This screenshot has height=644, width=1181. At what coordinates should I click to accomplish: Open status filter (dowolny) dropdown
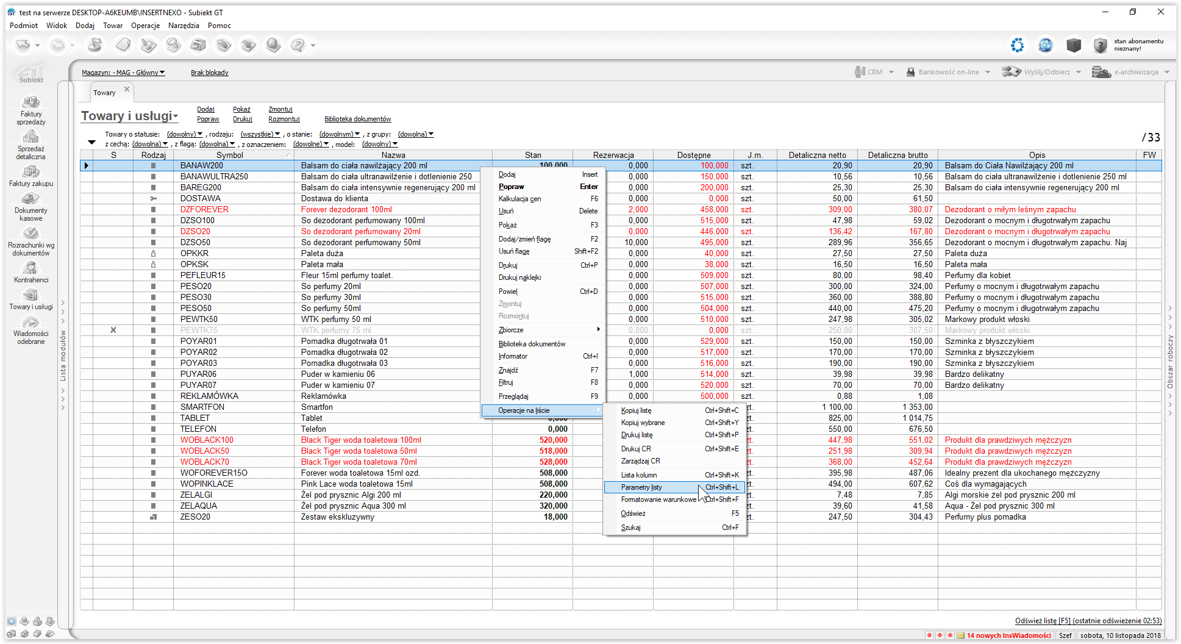coord(185,134)
